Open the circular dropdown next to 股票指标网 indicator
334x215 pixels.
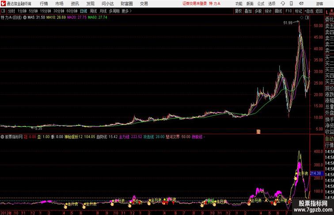click(x=2, y=137)
